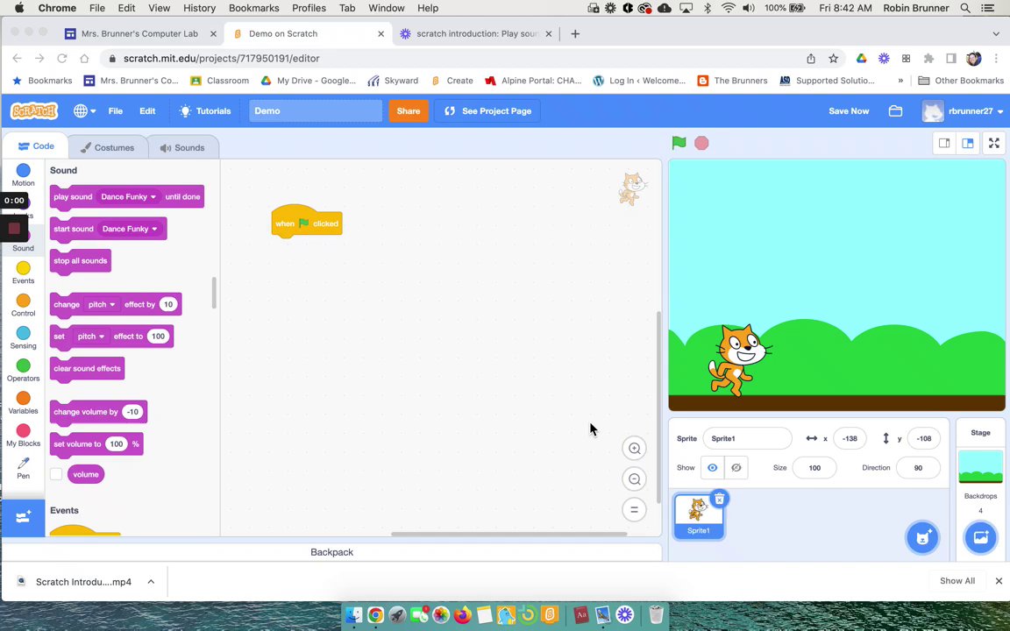
Task: Expand the download item chevron menu
Action: [151, 581]
